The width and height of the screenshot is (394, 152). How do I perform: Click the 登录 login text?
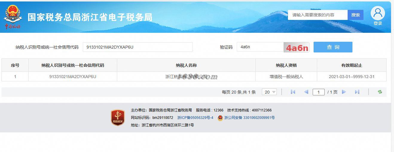378,24
